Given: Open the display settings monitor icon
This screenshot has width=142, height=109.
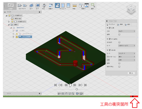Looking at the screenshot, I should point(77,94).
